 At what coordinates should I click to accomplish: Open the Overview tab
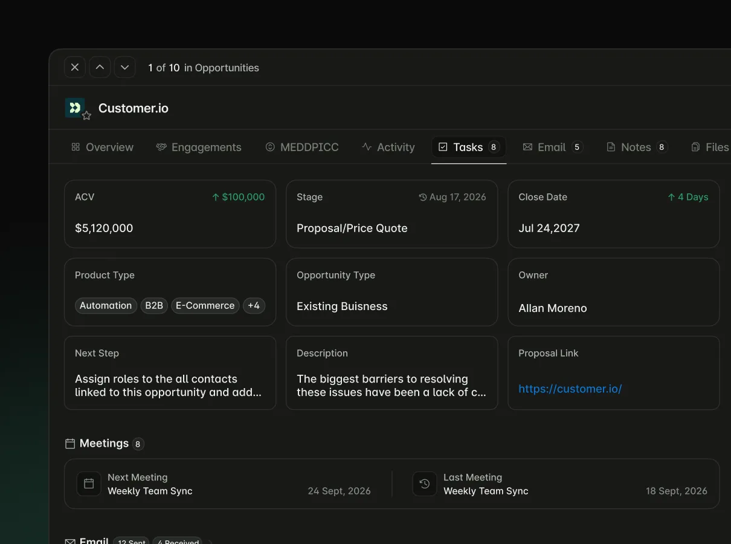tap(102, 147)
